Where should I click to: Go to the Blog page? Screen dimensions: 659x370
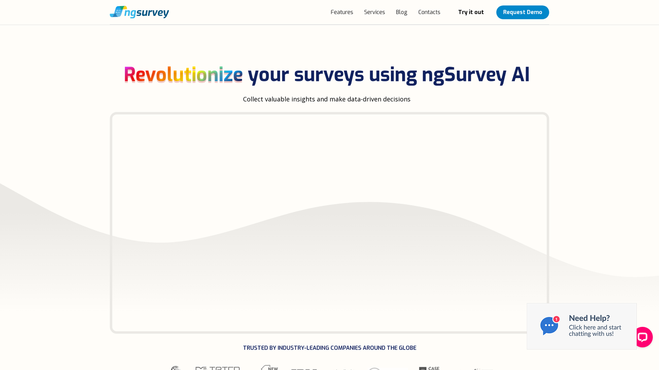pos(402,12)
